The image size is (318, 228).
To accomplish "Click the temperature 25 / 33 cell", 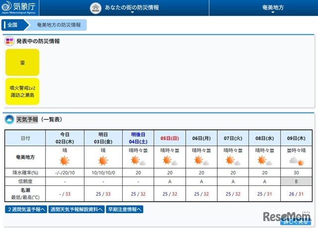I will pos(103,194).
